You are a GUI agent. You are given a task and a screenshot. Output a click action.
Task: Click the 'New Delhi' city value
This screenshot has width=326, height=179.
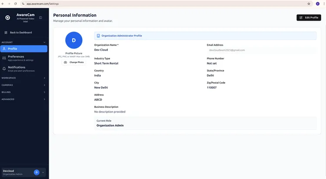point(101,87)
